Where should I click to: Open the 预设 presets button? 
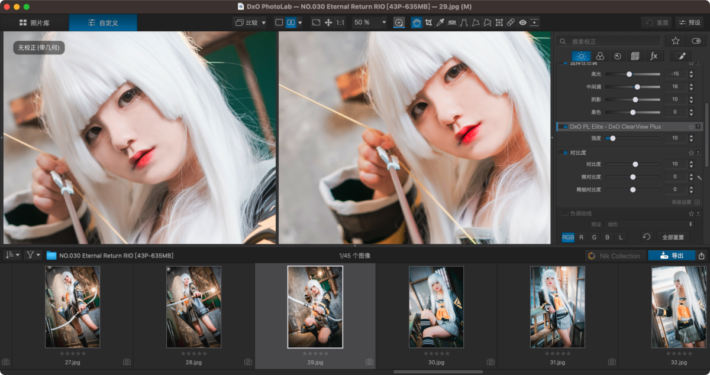(x=689, y=22)
